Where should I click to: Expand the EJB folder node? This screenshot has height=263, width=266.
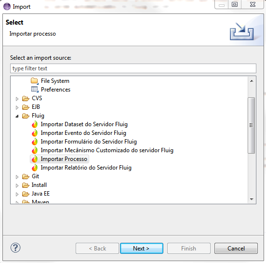point(17,107)
